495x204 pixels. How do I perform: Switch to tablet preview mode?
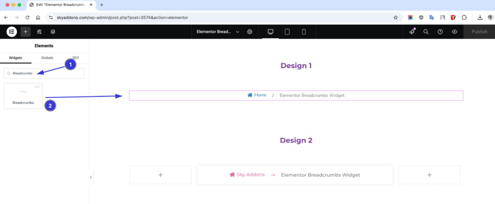pos(287,32)
